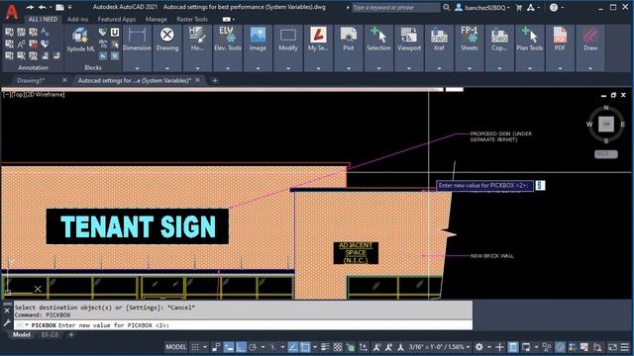Viewport: 634px width, 356px height.
Task: Click the keyword search box
Action: [x=395, y=7]
